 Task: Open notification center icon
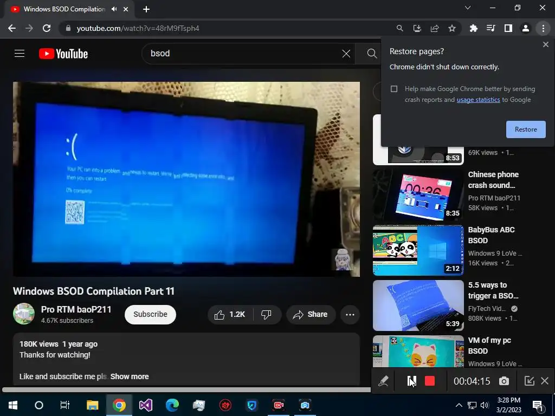538,406
